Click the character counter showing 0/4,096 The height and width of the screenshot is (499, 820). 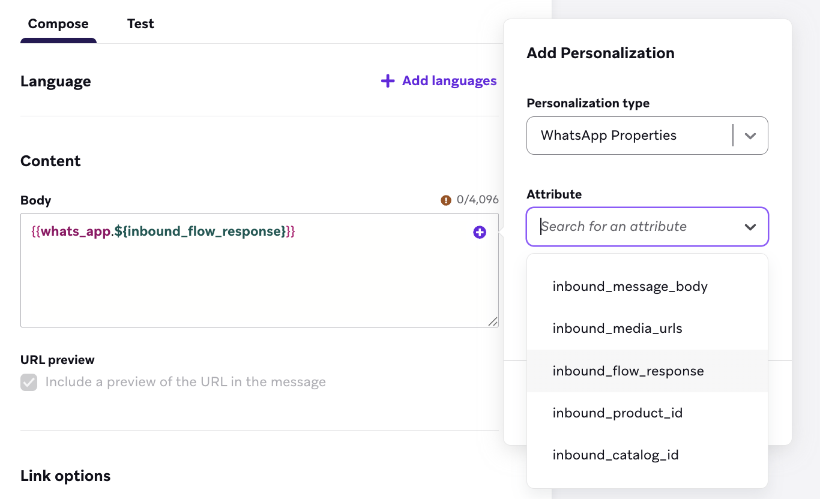coord(476,200)
